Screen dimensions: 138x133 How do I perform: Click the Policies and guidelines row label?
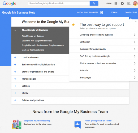point(33,100)
